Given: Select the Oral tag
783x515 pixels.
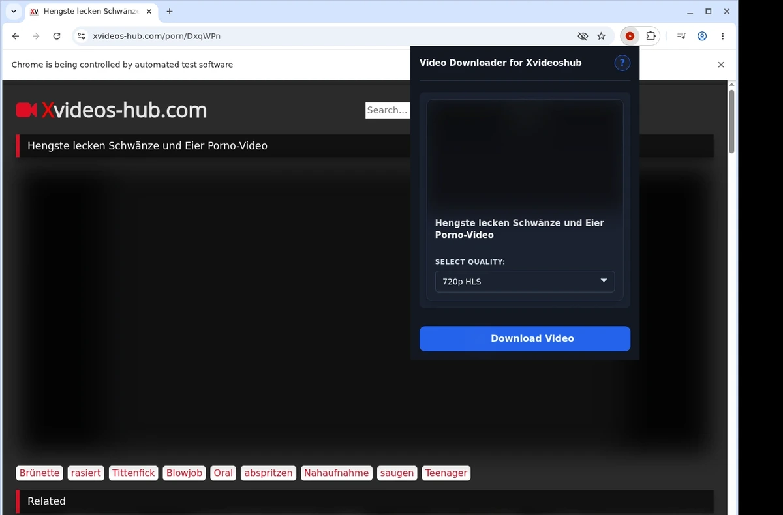Looking at the screenshot, I should (x=223, y=473).
